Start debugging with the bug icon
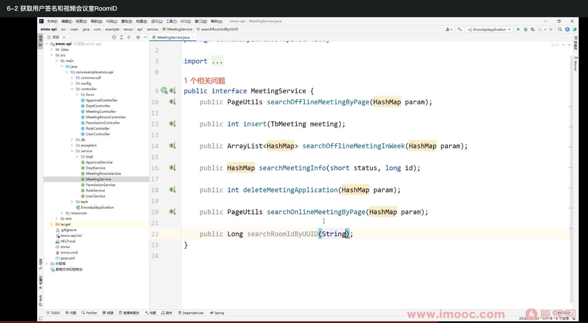The image size is (588, 323). 525,30
